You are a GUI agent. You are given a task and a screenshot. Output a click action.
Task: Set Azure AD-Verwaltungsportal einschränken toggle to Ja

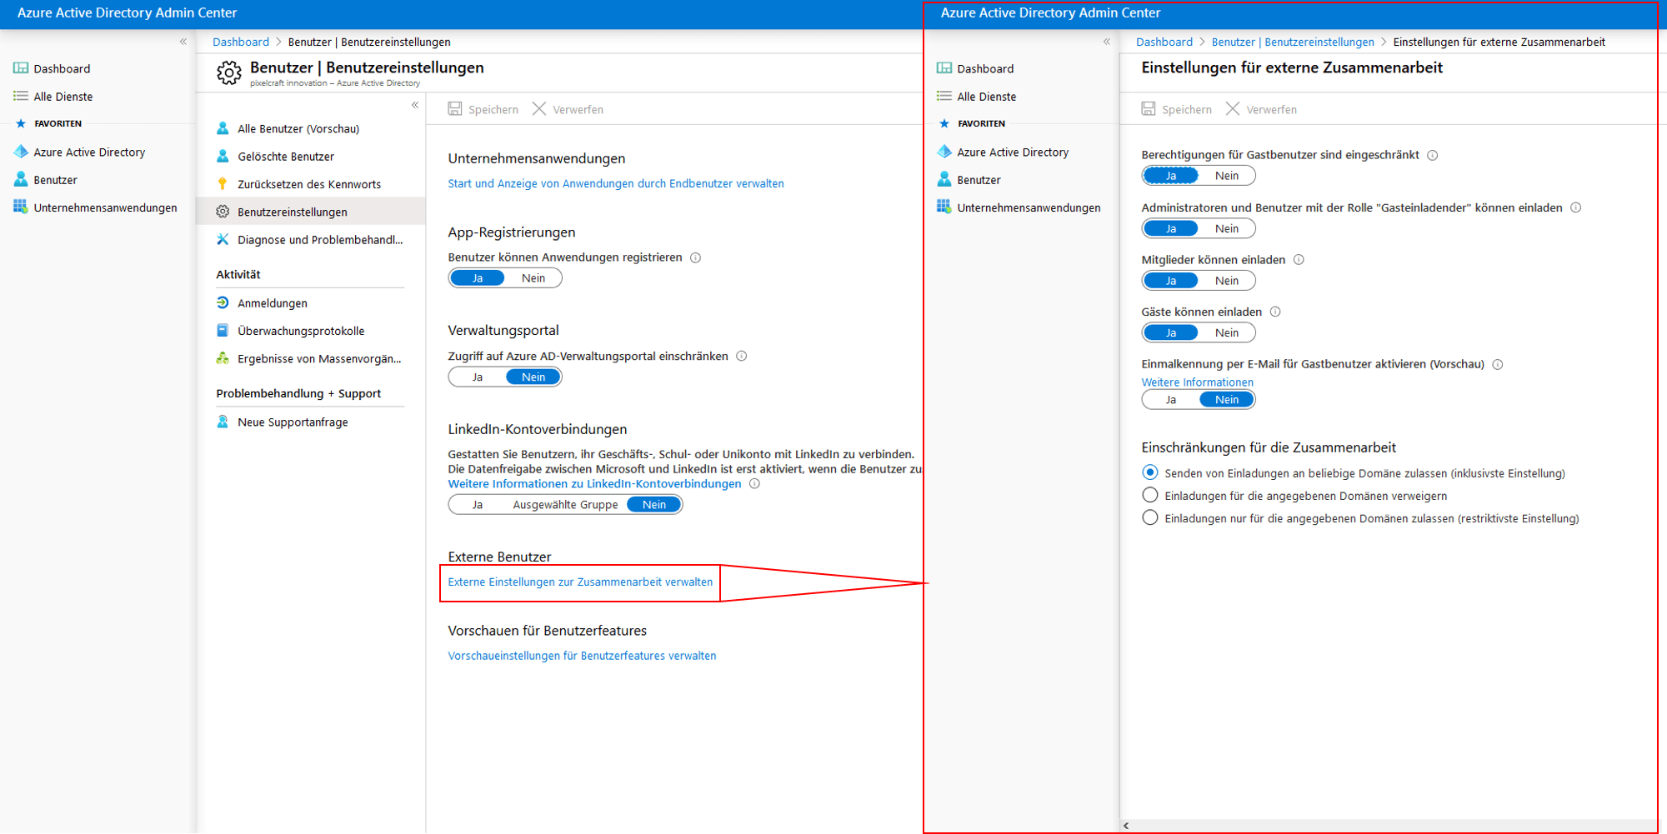[x=478, y=377]
